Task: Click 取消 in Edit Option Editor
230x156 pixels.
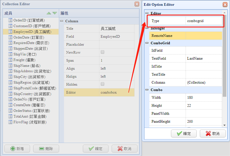Action: [213, 134]
